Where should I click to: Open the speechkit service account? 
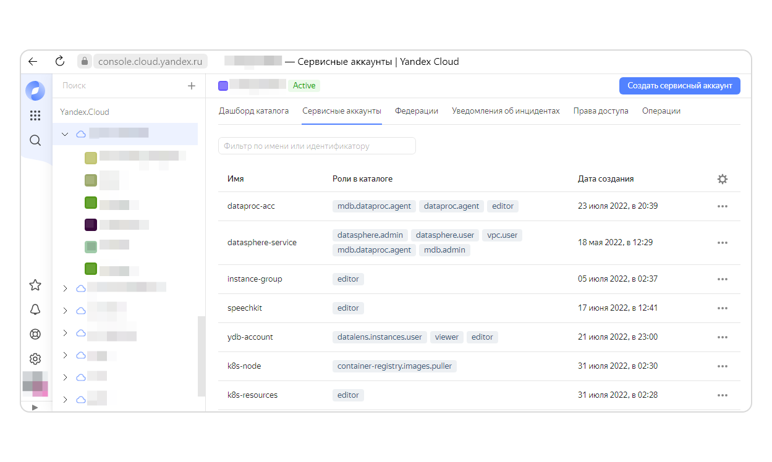pyautogui.click(x=245, y=308)
